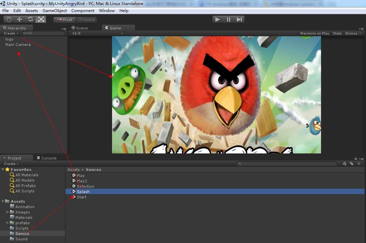This screenshot has width=366, height=243.
Task: Open the GameObject menu
Action: click(55, 10)
